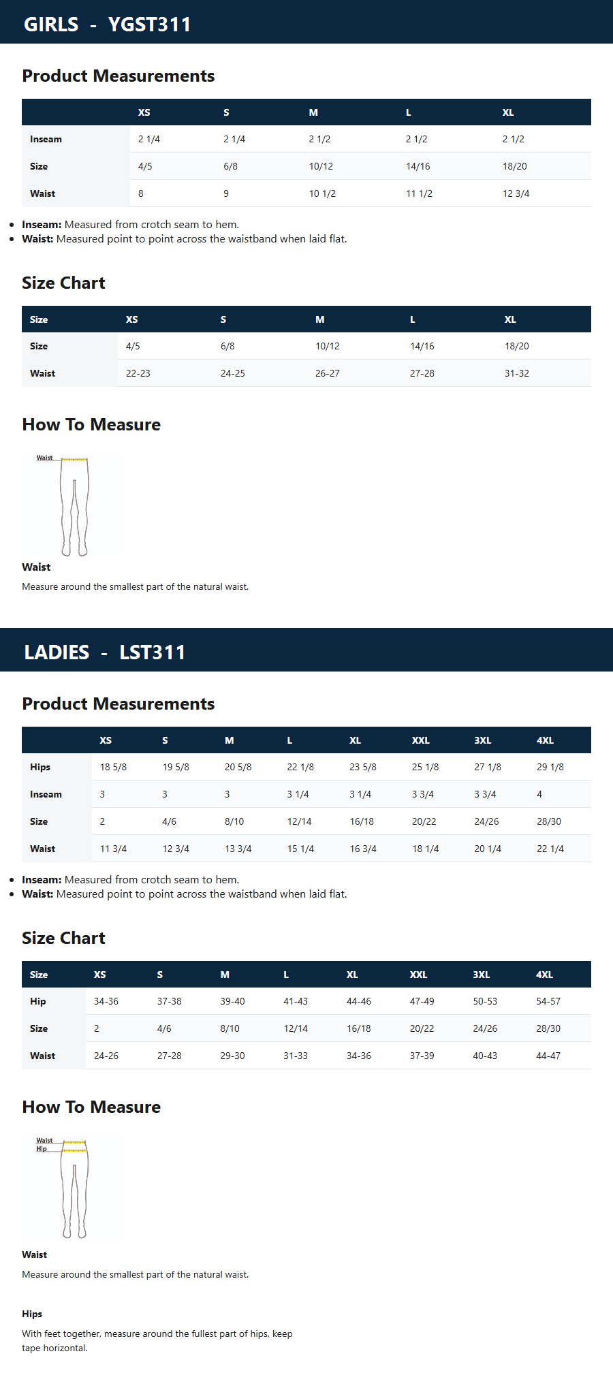Click the girls Product Measurements heading
The width and height of the screenshot is (613, 1373).
point(119,76)
